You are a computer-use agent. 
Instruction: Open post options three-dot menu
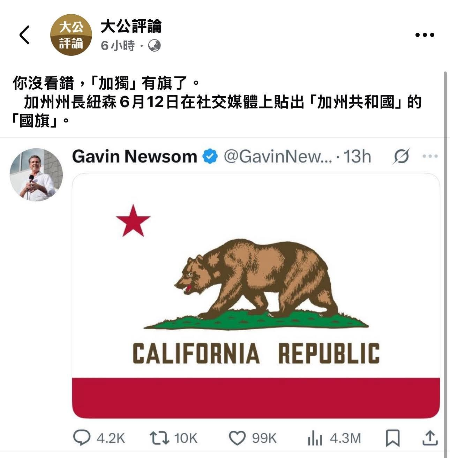click(x=425, y=35)
